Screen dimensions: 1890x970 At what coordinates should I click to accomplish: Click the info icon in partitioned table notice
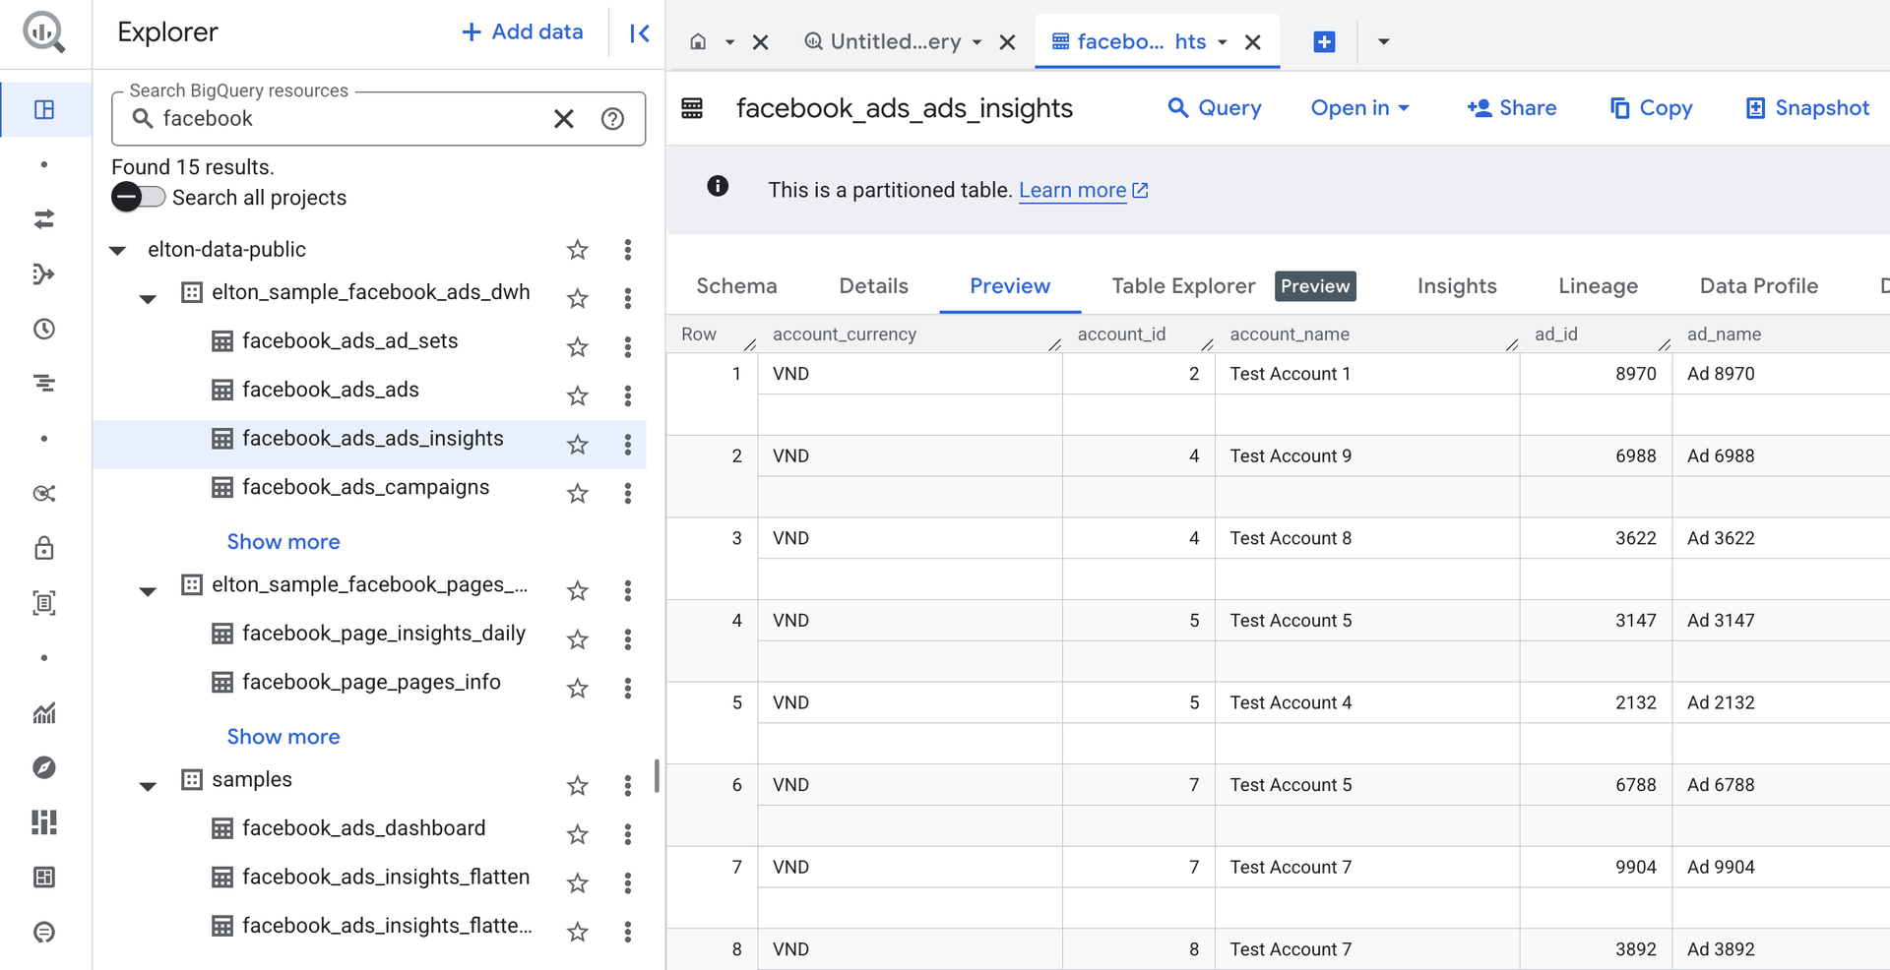coord(718,186)
